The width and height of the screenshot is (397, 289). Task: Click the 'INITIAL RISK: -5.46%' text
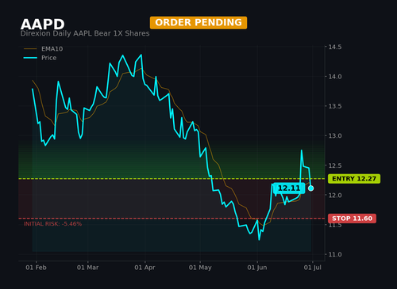(52, 224)
